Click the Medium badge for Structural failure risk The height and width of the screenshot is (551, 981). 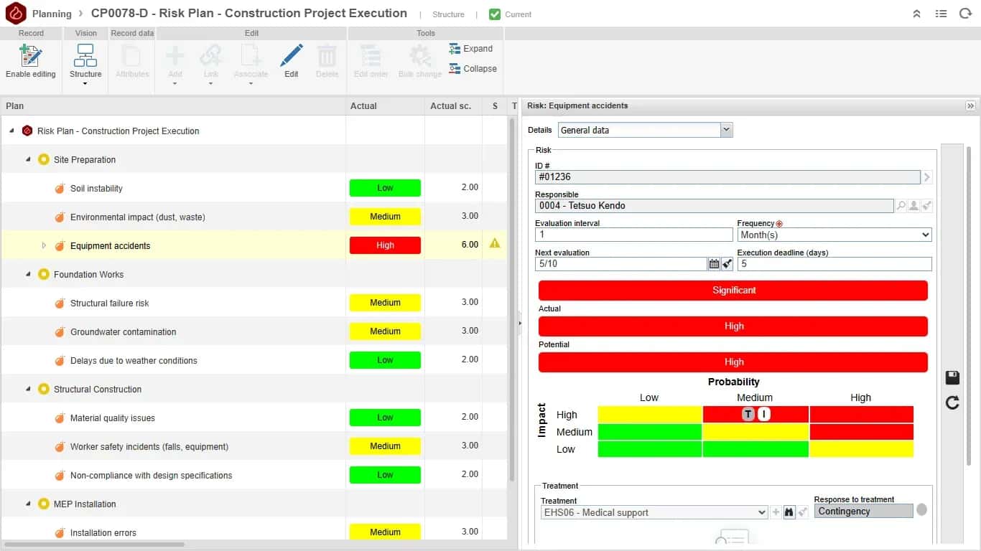coord(385,303)
